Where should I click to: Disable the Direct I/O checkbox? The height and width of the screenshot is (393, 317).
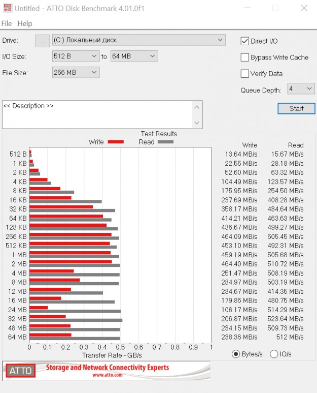245,41
